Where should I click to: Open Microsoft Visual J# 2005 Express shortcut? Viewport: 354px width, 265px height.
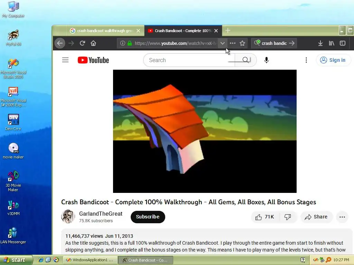(x=13, y=97)
